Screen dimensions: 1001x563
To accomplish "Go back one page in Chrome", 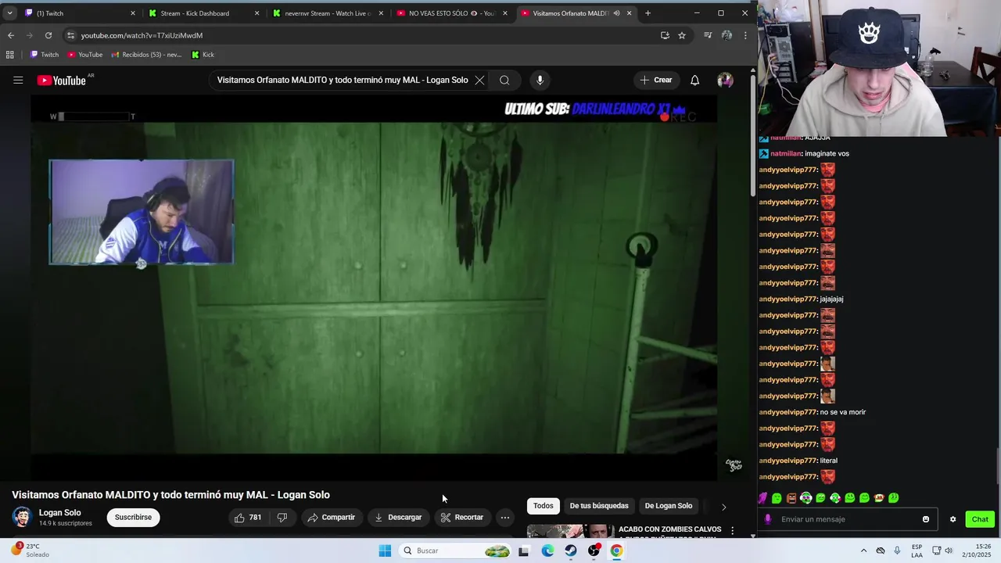I will click(x=11, y=35).
